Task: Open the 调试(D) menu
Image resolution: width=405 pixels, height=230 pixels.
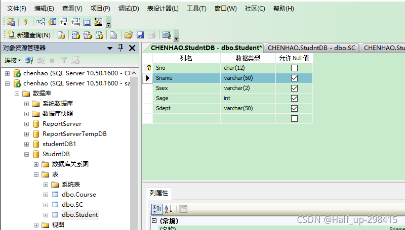Action: [129, 9]
